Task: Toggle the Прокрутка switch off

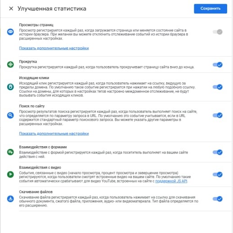Action: coord(218,65)
